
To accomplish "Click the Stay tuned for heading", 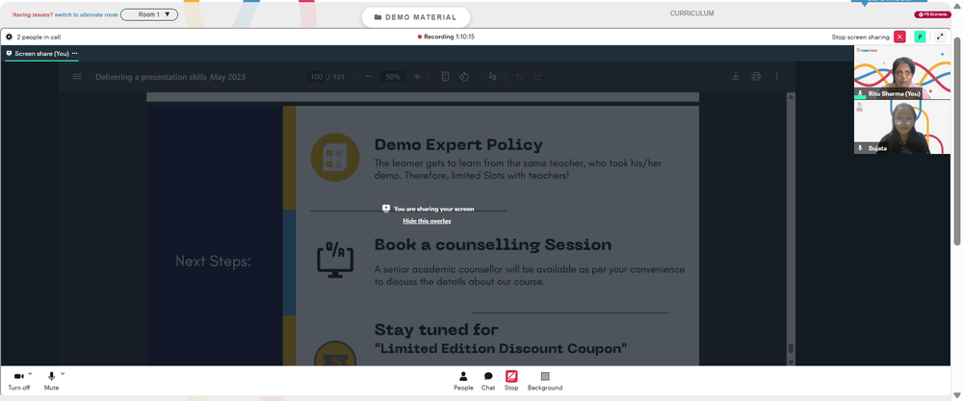I will point(436,330).
